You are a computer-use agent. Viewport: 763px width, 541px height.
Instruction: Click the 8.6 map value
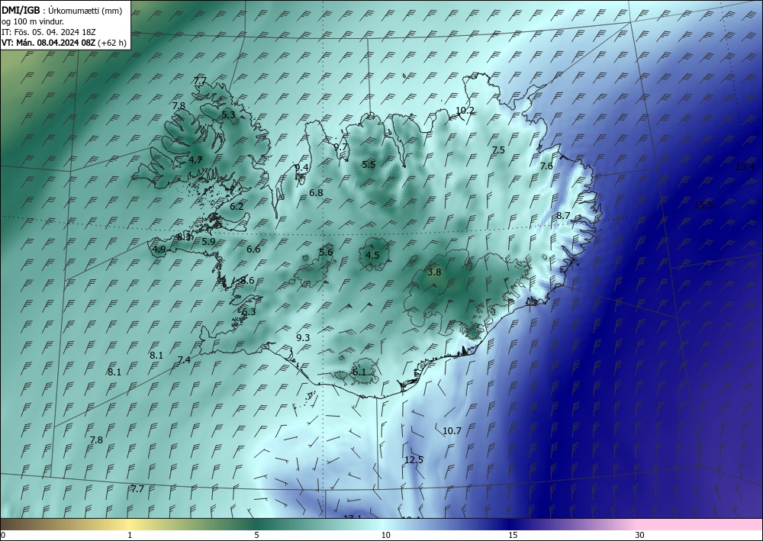(x=247, y=280)
